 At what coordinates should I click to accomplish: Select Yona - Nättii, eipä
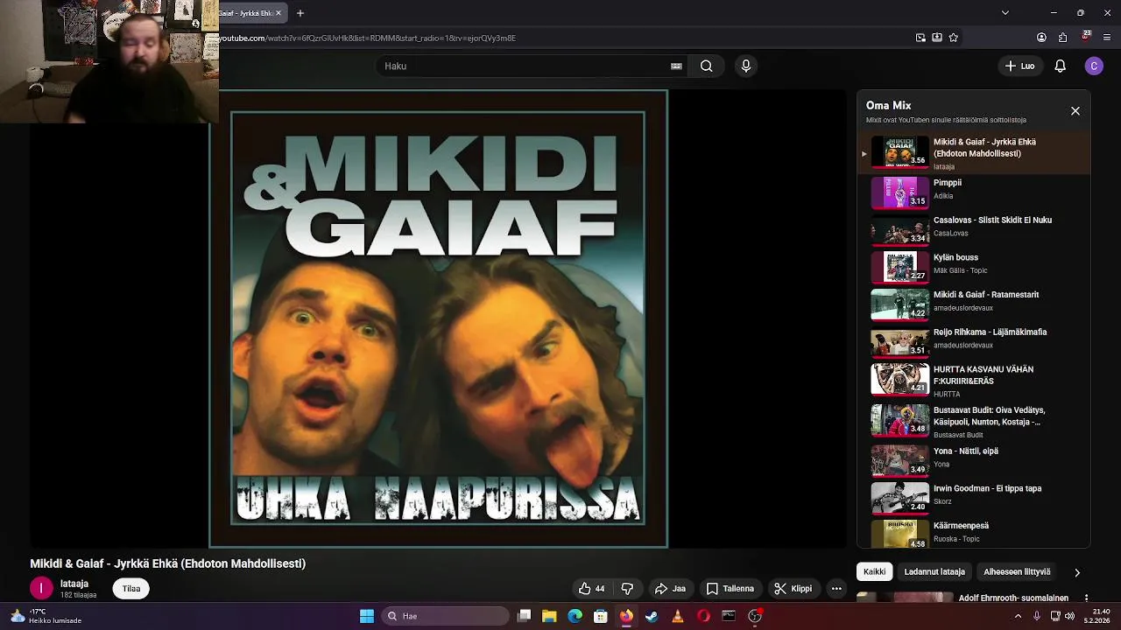(x=966, y=451)
